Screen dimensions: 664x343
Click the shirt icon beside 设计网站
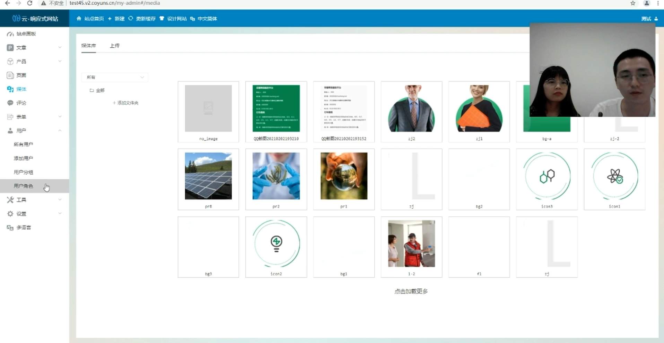coord(162,18)
